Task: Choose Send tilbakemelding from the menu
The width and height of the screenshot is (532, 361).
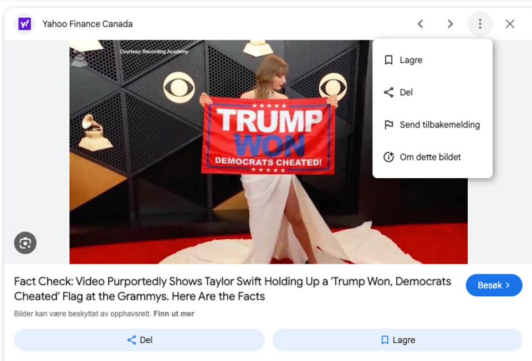Action: pyautogui.click(x=432, y=125)
